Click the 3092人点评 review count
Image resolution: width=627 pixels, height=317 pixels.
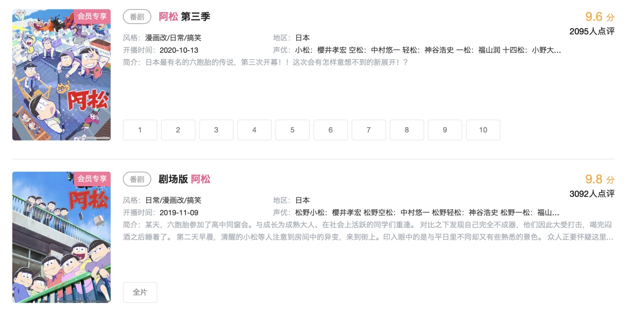pyautogui.click(x=592, y=194)
